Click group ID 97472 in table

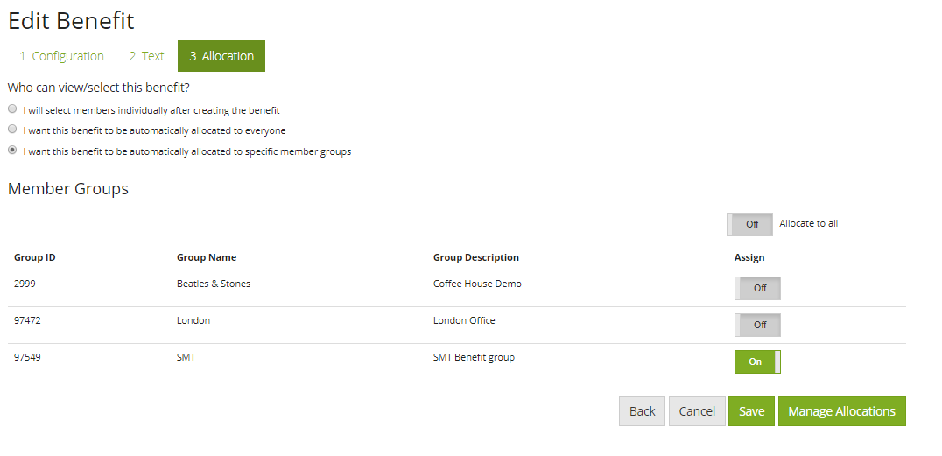[27, 320]
